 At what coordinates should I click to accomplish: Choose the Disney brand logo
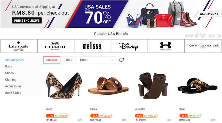(129, 46)
